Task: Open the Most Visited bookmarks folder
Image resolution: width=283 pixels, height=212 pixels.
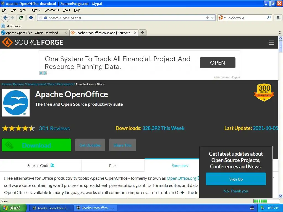Action: 12,26
